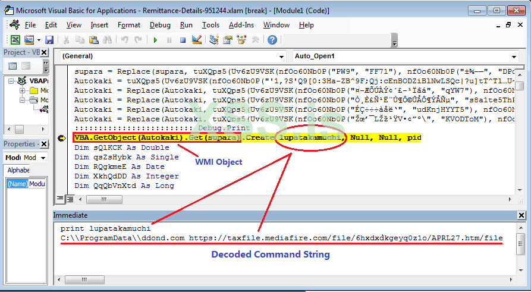Click the line 'Dim sQlKCK As Double'
Viewport: 531px width, 292px height.
[122, 147]
